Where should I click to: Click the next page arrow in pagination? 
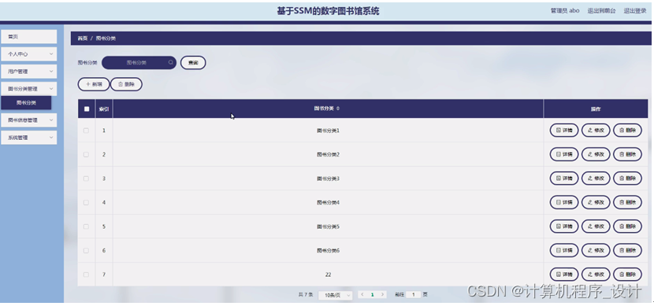tap(382, 294)
